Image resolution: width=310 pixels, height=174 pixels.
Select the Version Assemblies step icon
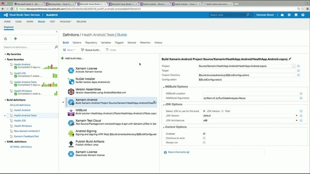[x=71, y=91]
